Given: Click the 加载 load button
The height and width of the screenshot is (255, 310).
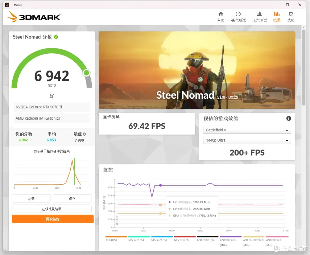Looking at the screenshot, I should pos(31,198).
